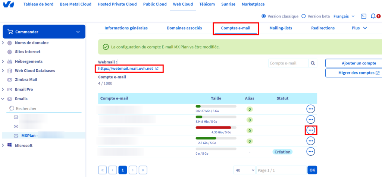Click the envelope icon beside Email Pro

pyautogui.click(x=10, y=89)
